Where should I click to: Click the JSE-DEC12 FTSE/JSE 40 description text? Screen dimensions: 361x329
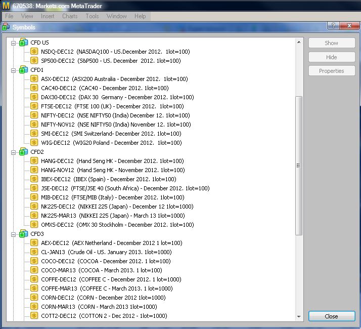140,188
